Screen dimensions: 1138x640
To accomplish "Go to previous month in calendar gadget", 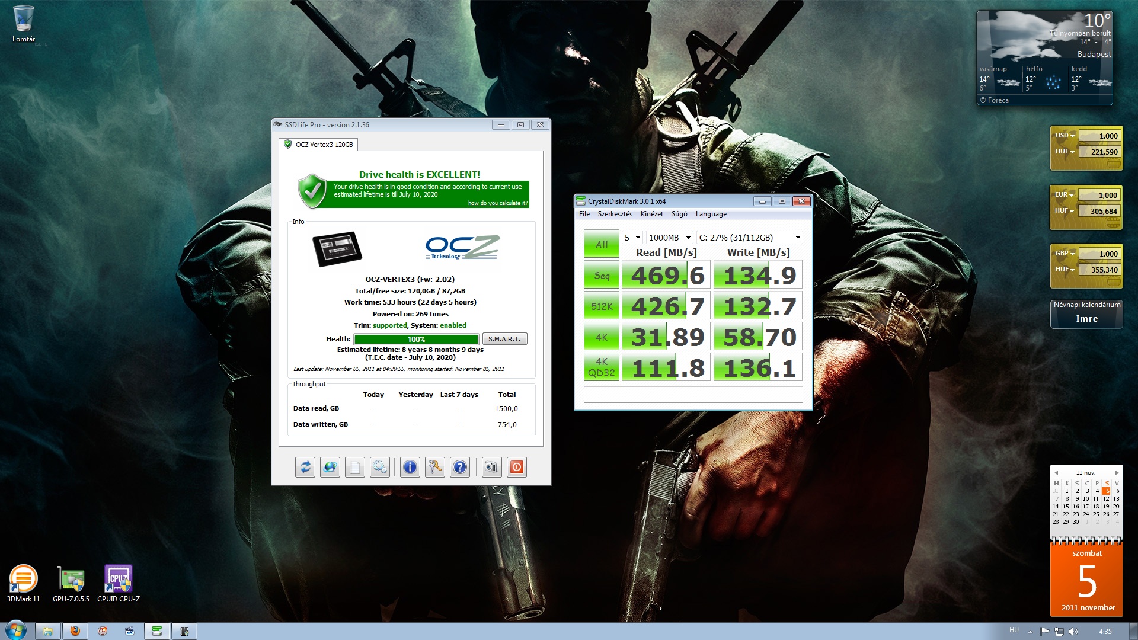I will click(1056, 473).
